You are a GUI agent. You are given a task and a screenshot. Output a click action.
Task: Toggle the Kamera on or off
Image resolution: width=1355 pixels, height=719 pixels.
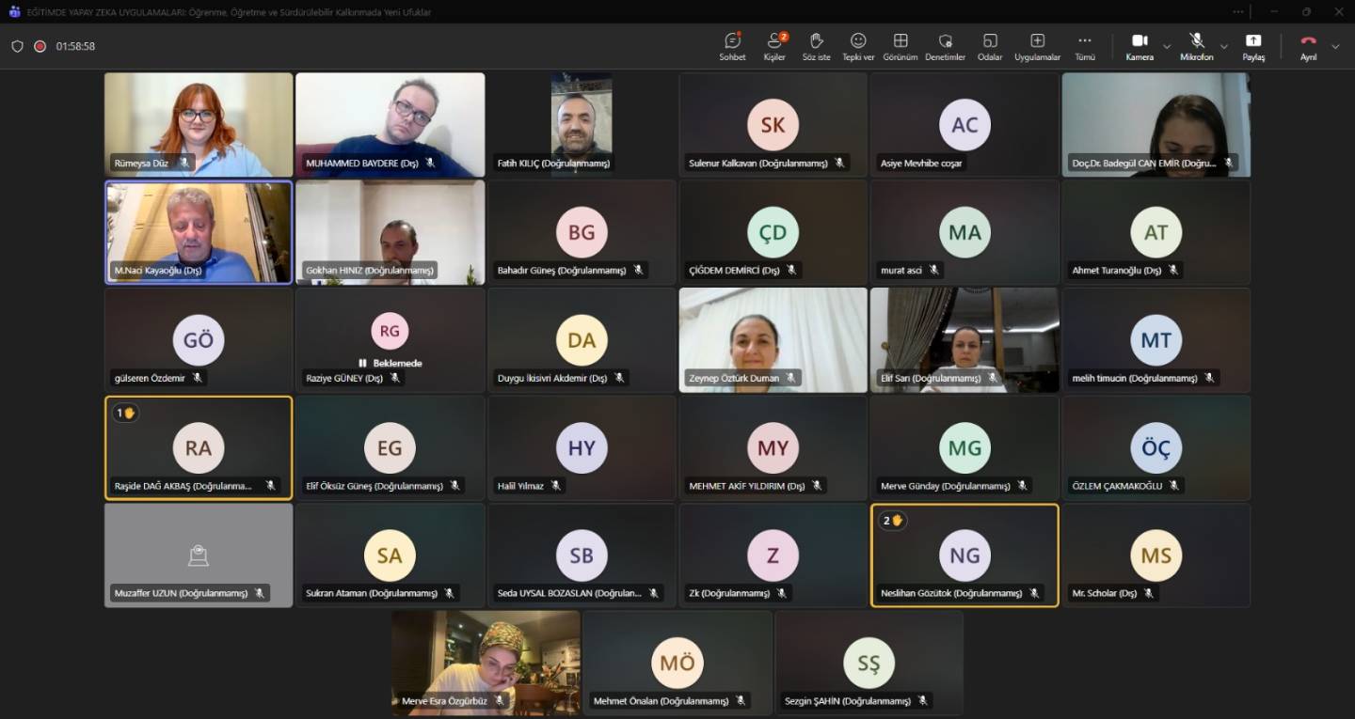1139,46
